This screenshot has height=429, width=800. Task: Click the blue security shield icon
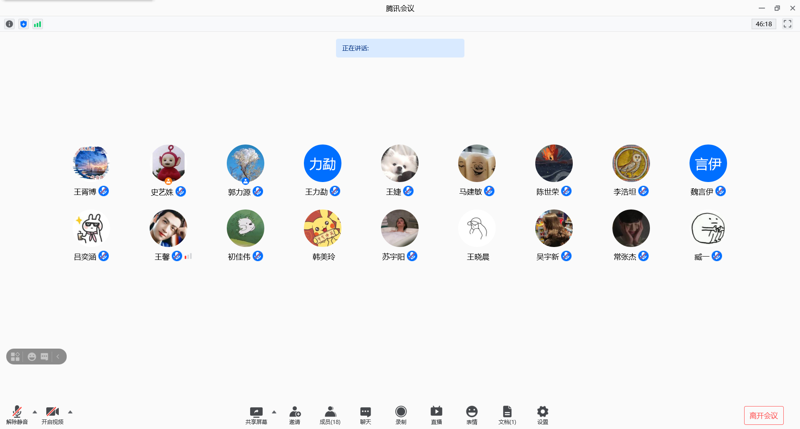tap(24, 24)
